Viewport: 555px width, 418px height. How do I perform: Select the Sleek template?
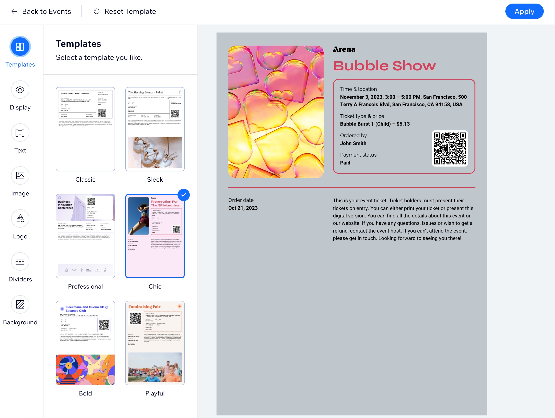[154, 128]
